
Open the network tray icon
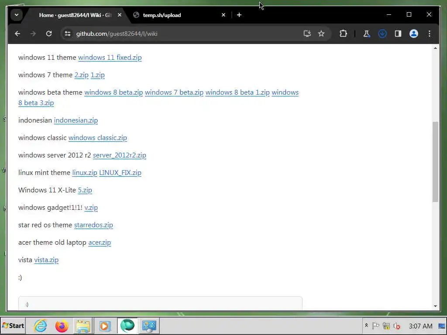pos(386,325)
